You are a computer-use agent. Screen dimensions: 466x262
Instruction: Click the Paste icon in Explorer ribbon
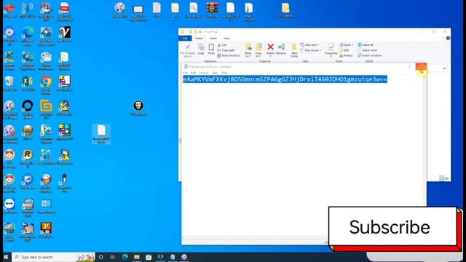click(x=211, y=49)
